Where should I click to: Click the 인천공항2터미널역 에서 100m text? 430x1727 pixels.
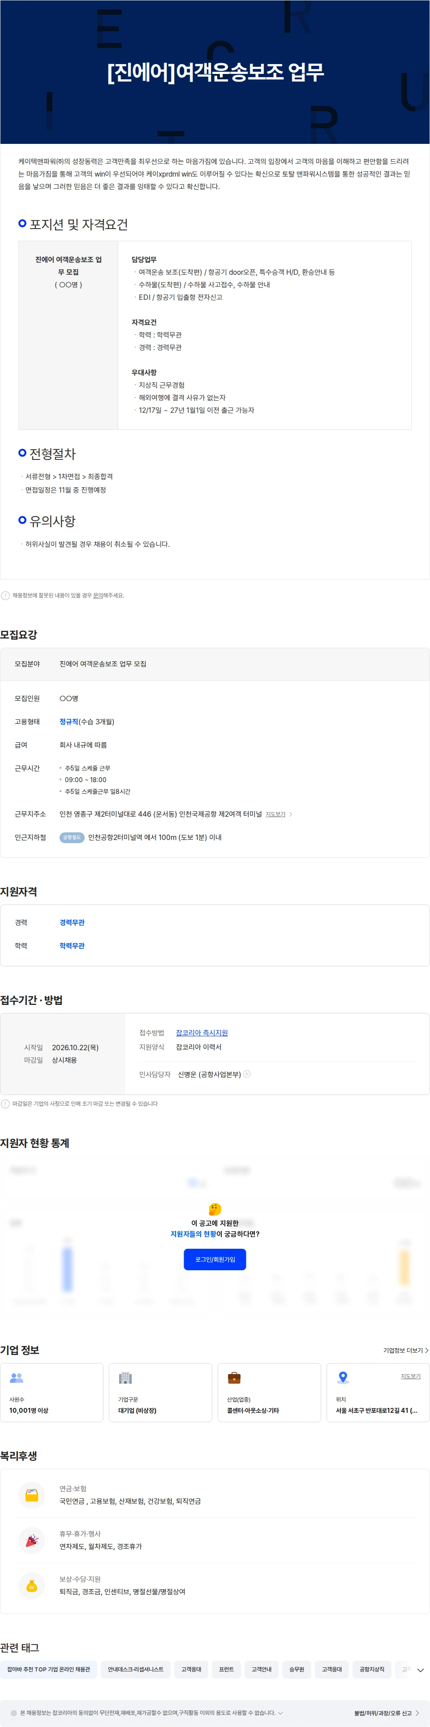tap(155, 837)
